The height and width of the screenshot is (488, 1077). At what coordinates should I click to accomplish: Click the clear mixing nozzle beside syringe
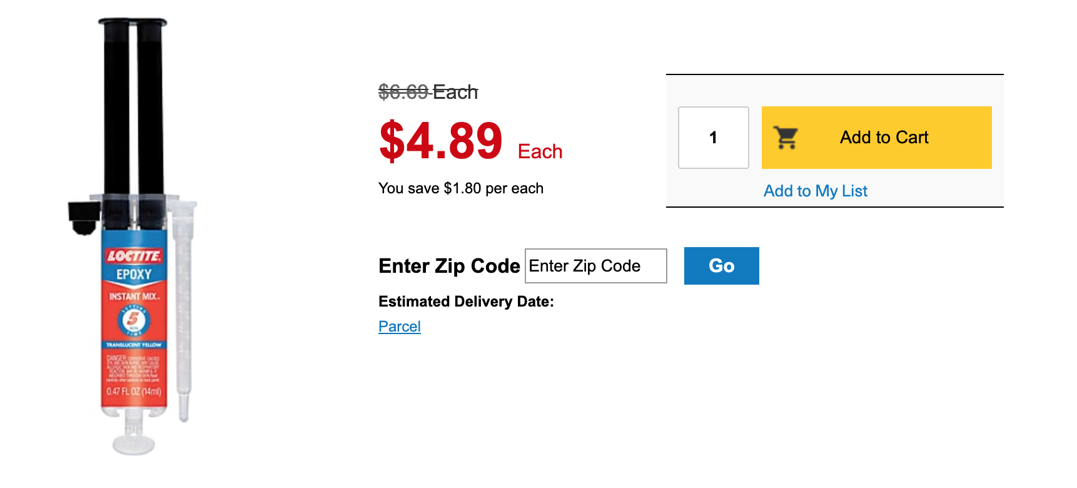[x=184, y=307]
